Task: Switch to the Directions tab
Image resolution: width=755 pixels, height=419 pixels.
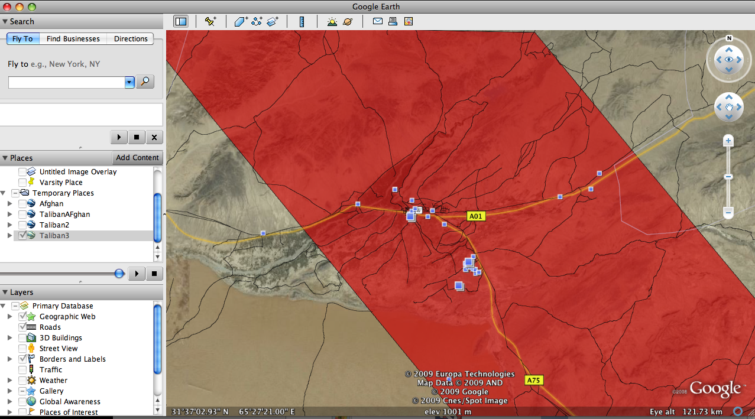Action: click(x=131, y=39)
